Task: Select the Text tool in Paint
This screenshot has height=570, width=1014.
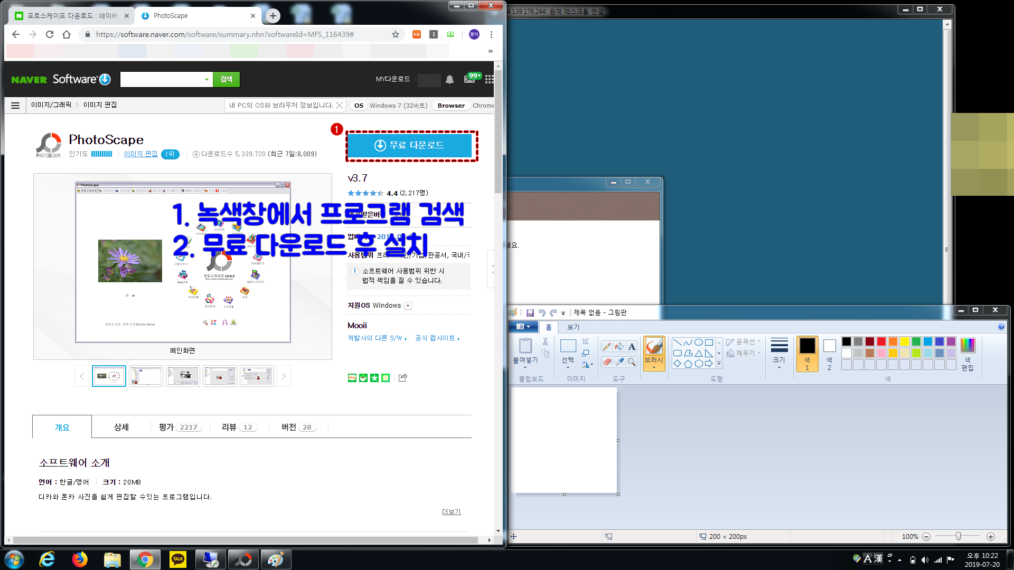Action: [632, 347]
